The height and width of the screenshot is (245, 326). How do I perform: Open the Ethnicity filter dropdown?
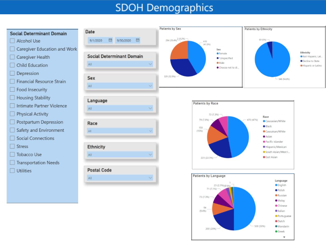click(150, 155)
